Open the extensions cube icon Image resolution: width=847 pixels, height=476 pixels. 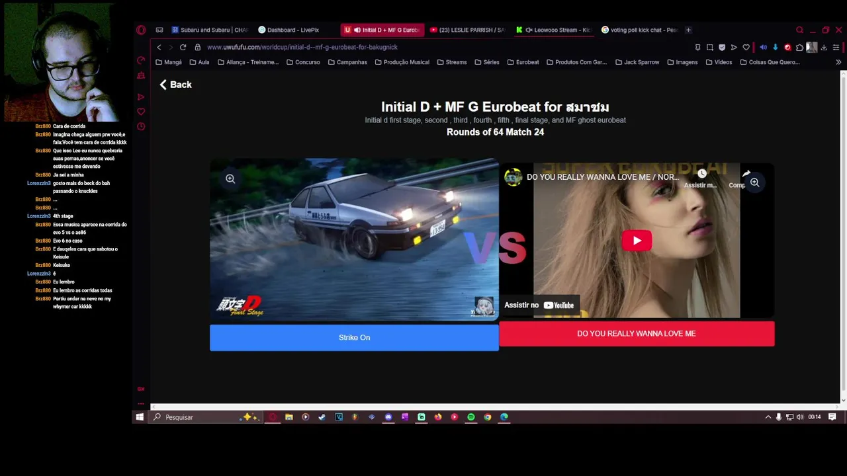tap(799, 47)
